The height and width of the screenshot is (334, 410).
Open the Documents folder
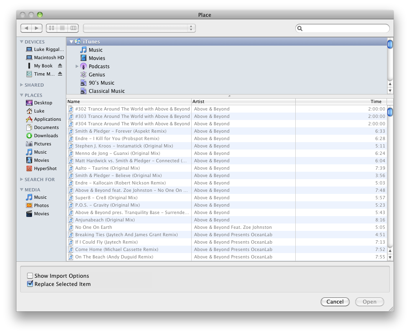click(x=42, y=127)
